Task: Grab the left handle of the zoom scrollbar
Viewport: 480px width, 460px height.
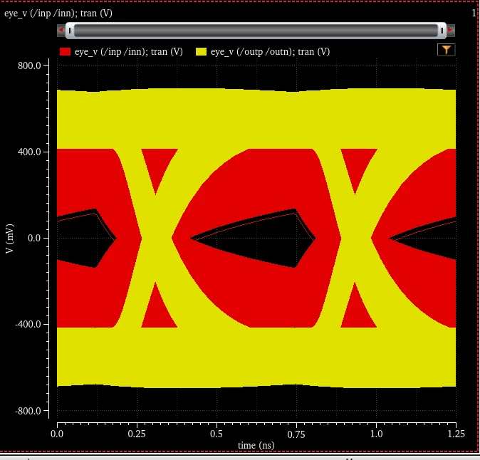Action: pyautogui.click(x=70, y=31)
